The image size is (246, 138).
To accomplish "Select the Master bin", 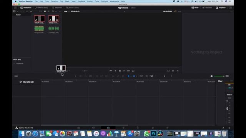I will 18,15.
